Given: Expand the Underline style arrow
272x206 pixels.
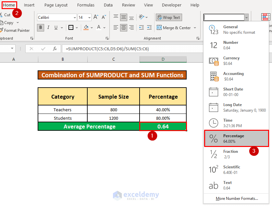Looking at the screenshot, I should pyautogui.click(x=62, y=28).
